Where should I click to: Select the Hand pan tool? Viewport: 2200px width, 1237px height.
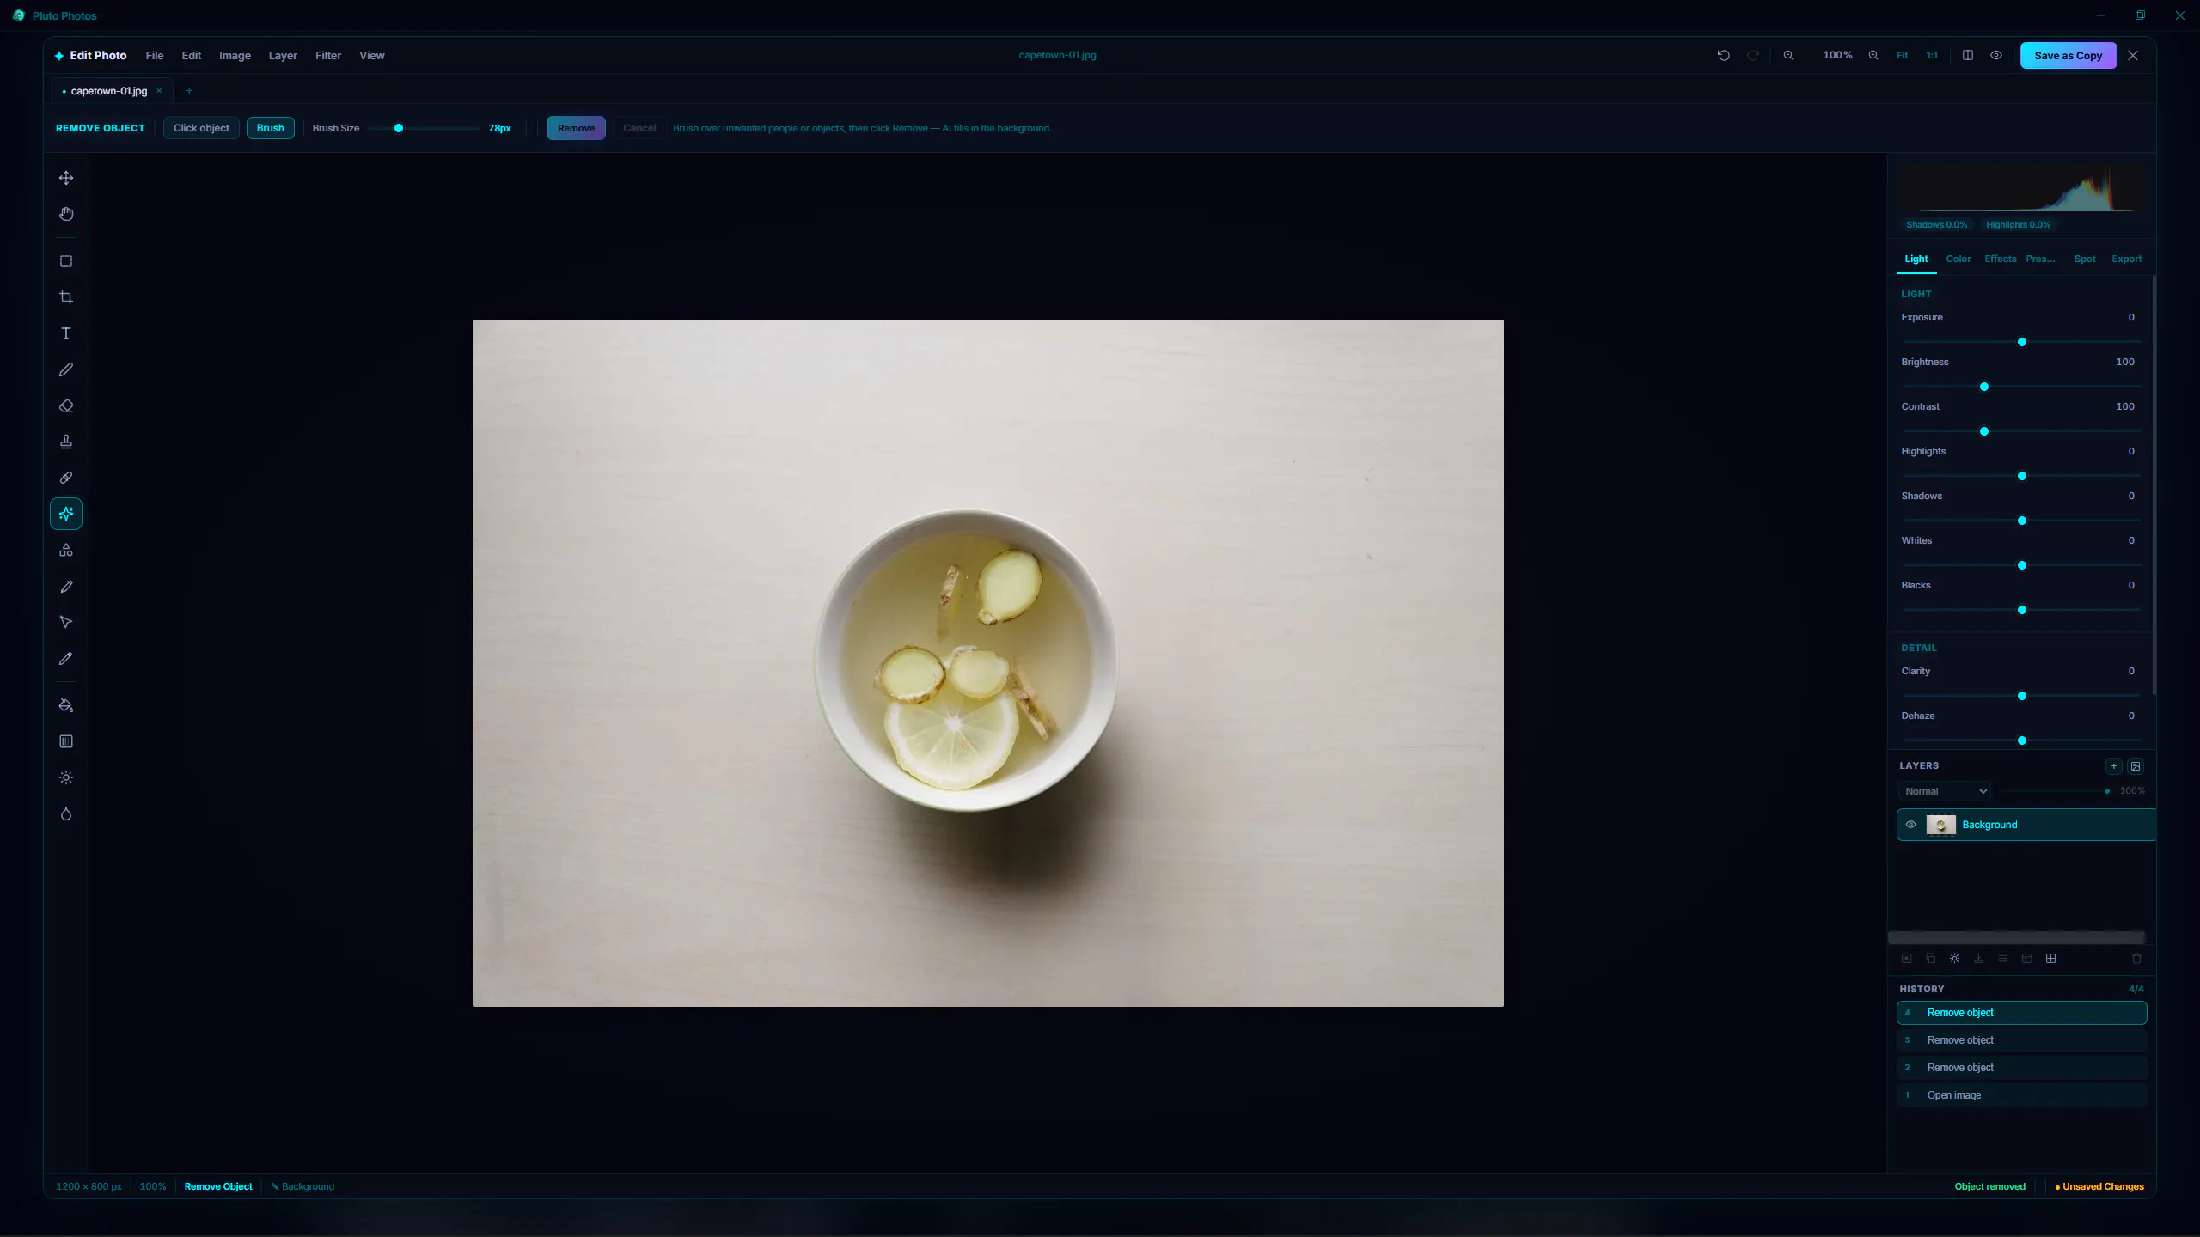(66, 214)
